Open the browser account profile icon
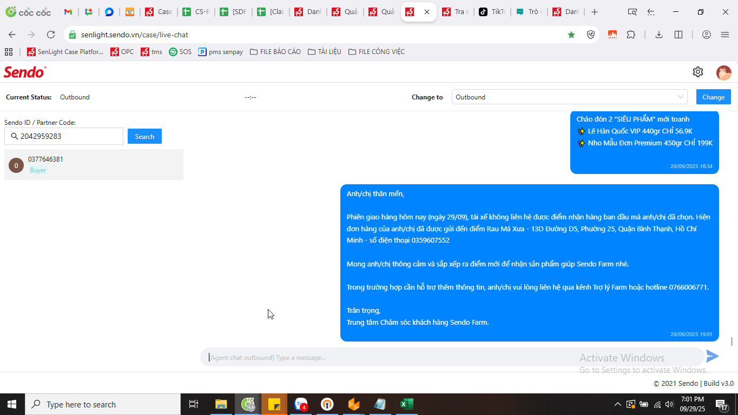This screenshot has height=415, width=738. (706, 35)
